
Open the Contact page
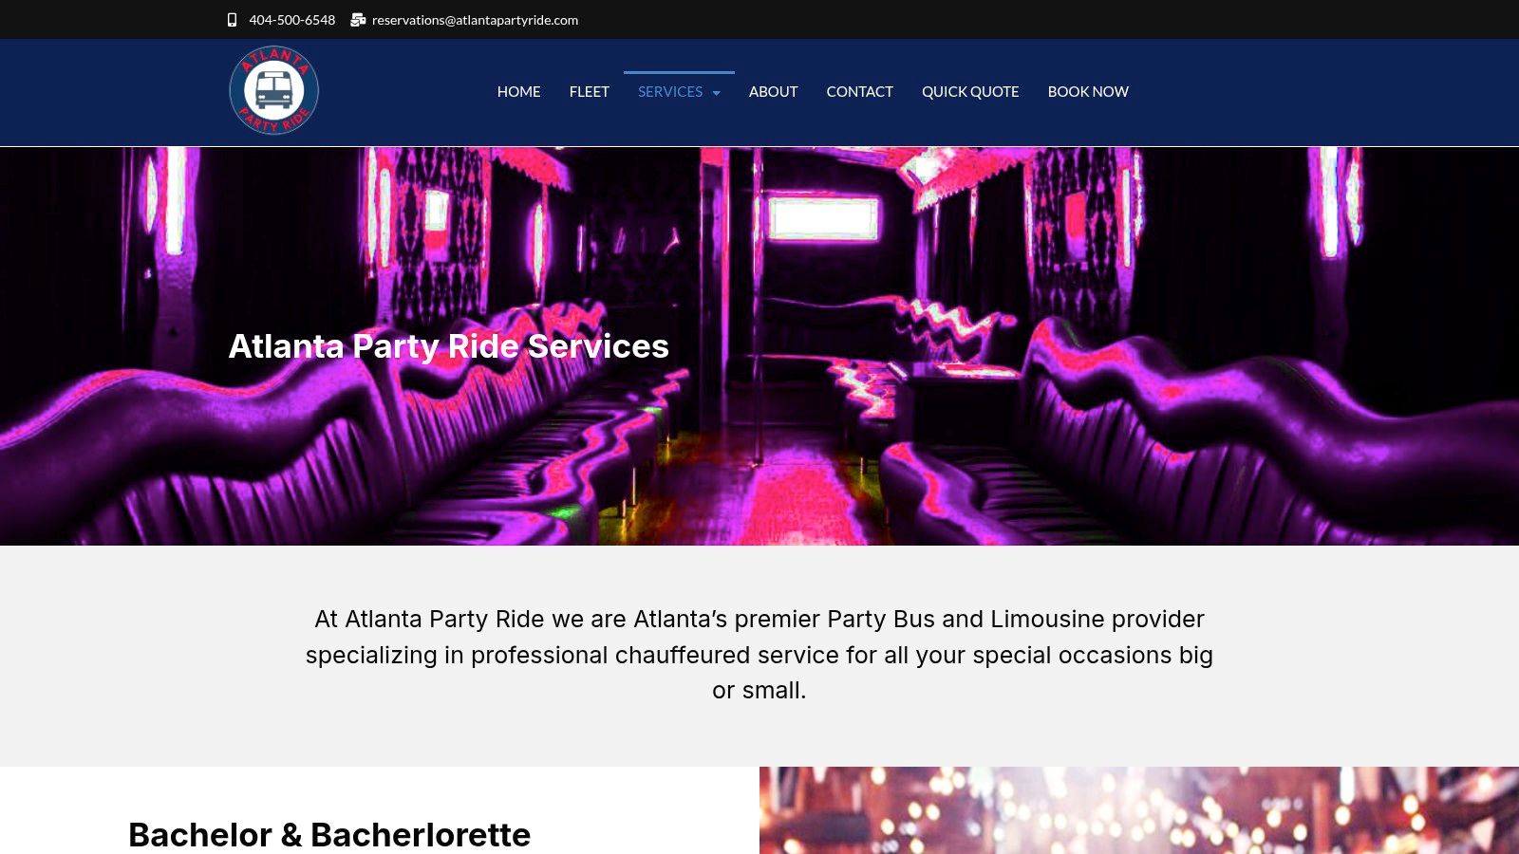(859, 92)
